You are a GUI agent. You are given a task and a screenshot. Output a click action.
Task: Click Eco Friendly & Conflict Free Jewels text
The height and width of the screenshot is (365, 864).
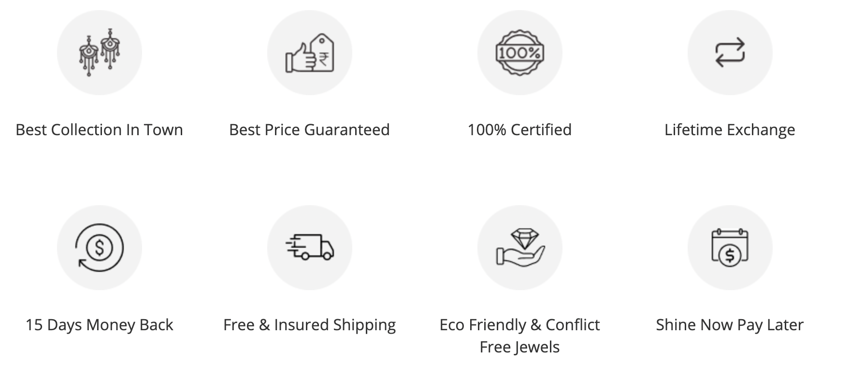(x=519, y=336)
